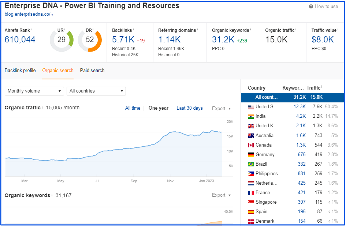Viewport: 346px width, 226px height.
Task: Open the All countries dropdown
Action: point(96,91)
